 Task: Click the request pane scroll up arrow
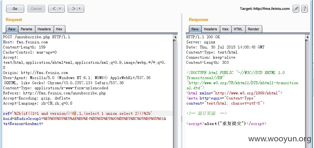[175, 37]
